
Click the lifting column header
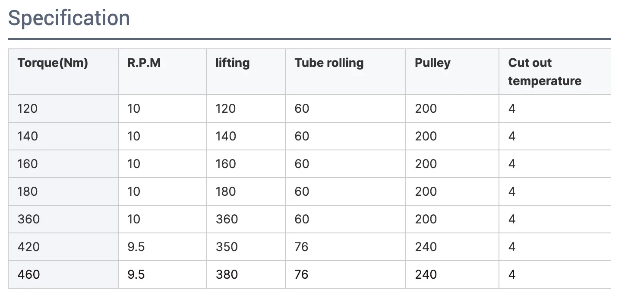(233, 63)
